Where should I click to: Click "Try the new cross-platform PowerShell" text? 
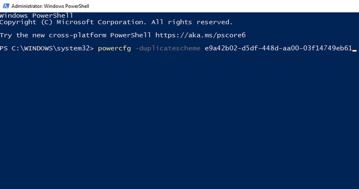pyautogui.click(x=76, y=35)
